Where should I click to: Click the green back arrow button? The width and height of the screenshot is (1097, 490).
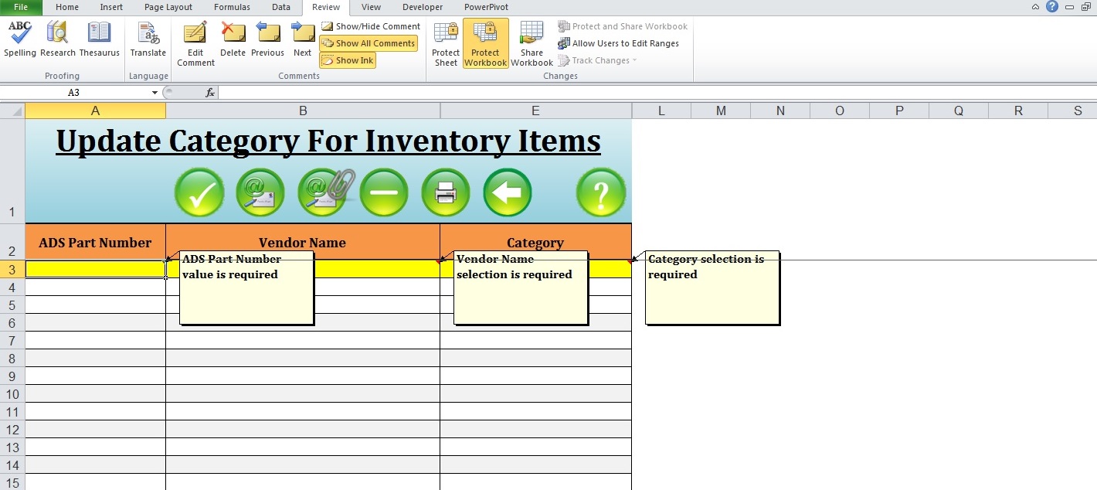508,192
